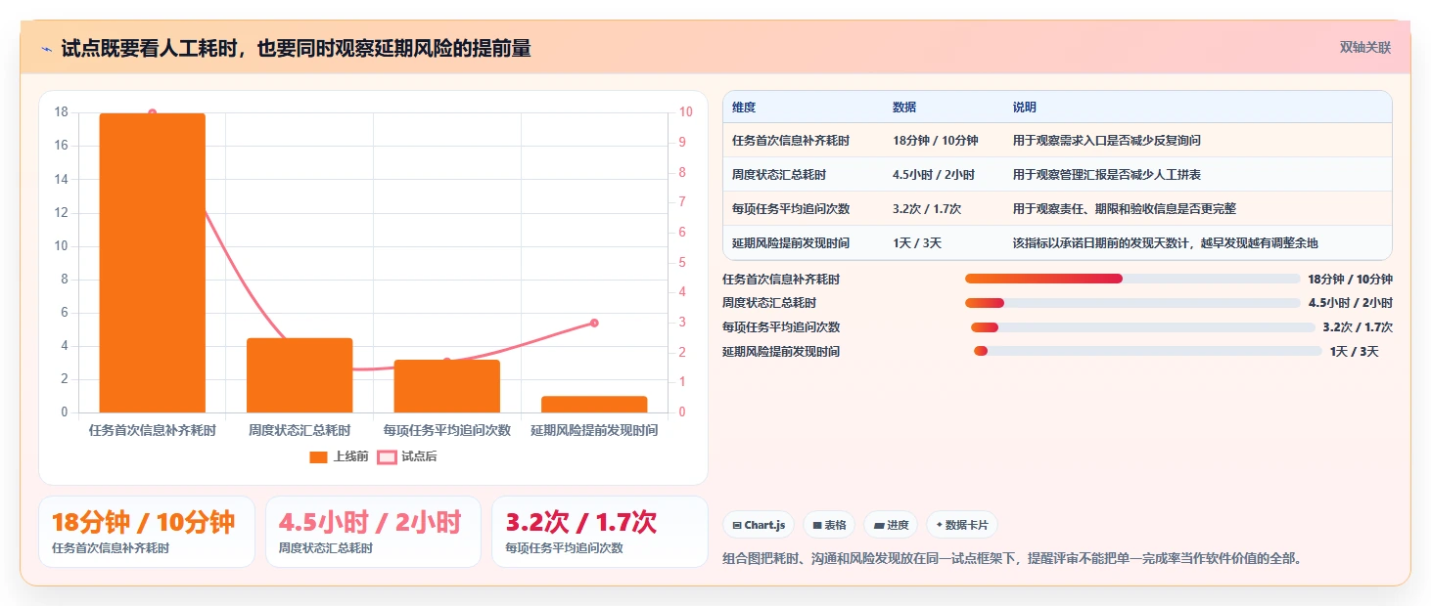Image resolution: width=1431 pixels, height=606 pixels.
Task: Click the orange bar for 延期风险提前发现时间
Action: point(594,405)
